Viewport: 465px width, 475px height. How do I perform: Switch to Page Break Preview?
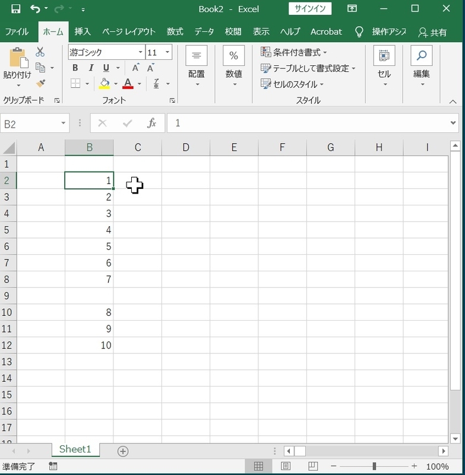point(313,466)
